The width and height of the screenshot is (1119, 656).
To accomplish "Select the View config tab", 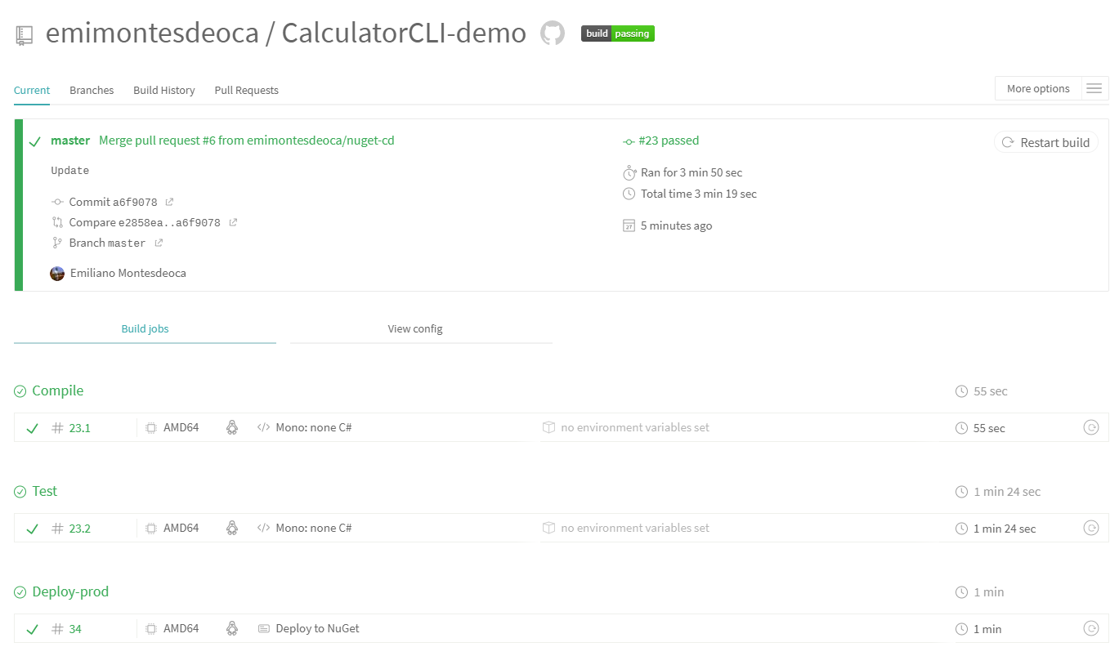I will 415,328.
